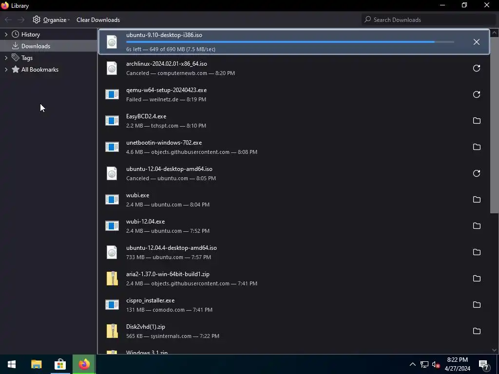Click the ubuntu-9.10 ISO file icon
This screenshot has height=374, width=499.
tap(112, 42)
